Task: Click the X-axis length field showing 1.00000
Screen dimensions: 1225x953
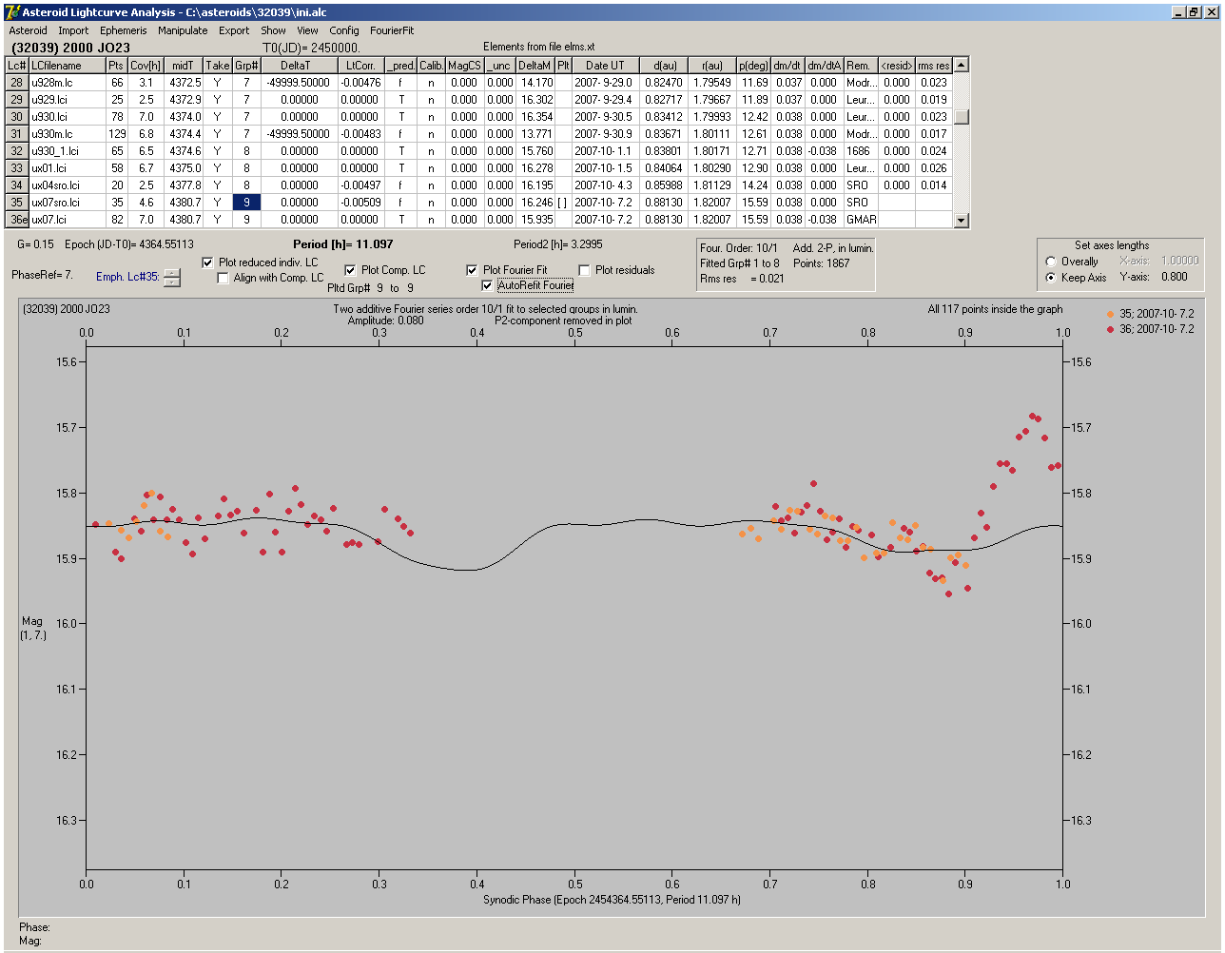Action: [1179, 261]
